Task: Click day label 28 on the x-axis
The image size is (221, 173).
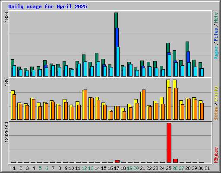Action: tap(188, 168)
